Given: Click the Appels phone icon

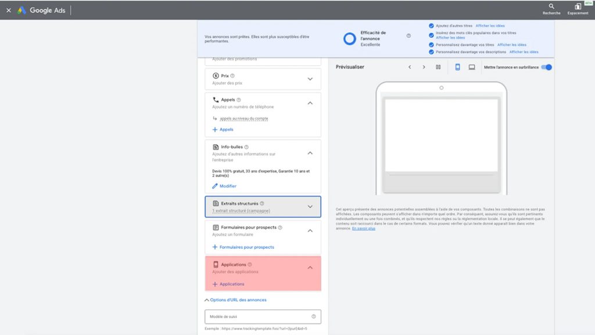Looking at the screenshot, I should [216, 100].
